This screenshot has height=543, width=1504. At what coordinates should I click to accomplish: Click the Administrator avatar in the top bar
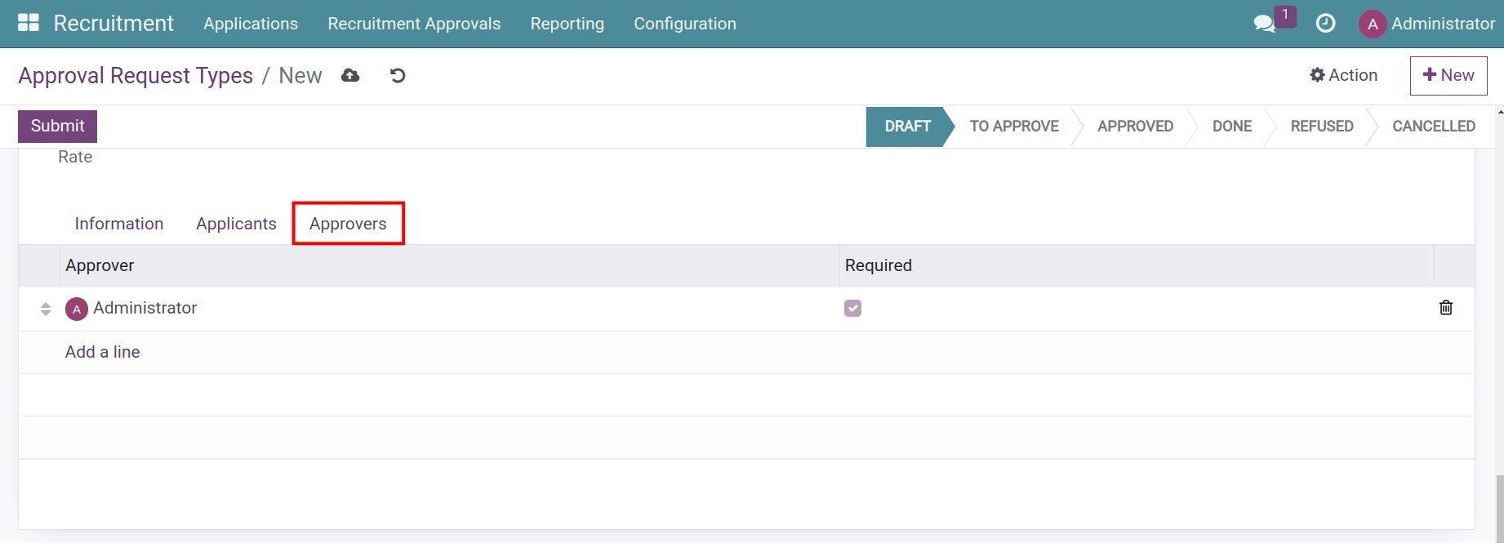(1373, 24)
